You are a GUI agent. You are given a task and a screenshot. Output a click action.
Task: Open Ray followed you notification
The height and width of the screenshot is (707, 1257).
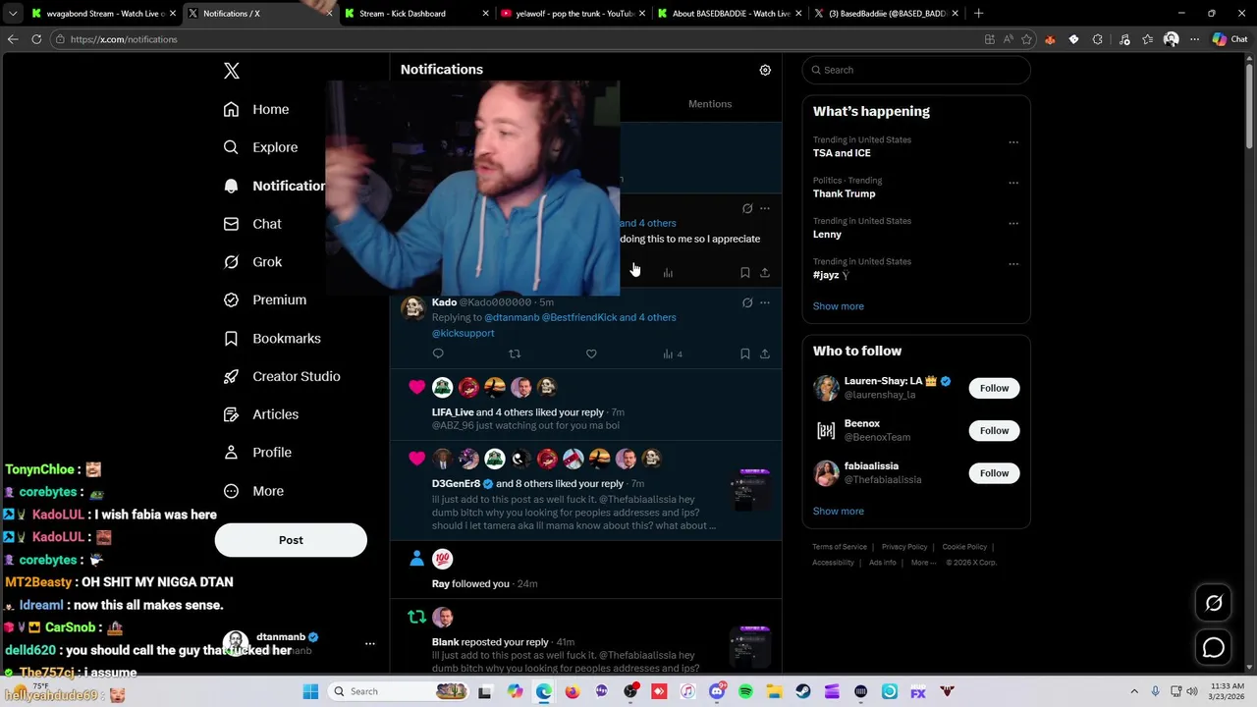tap(586, 571)
